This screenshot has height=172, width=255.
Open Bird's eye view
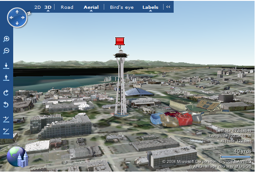coord(122,7)
